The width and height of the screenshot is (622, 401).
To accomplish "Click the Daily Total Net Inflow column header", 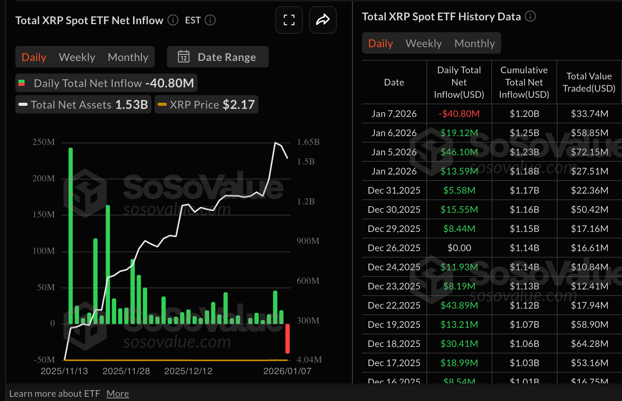I will click(459, 82).
